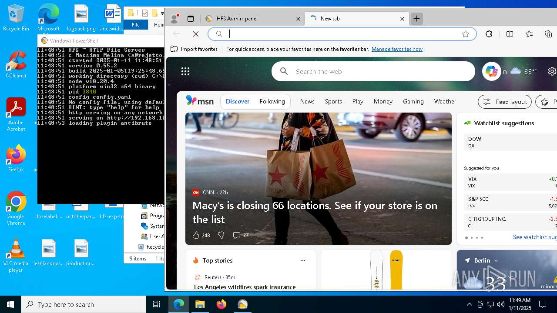Screen dimensions: 557x313
Task: Select Discover tab on MSN
Action: (x=238, y=101)
